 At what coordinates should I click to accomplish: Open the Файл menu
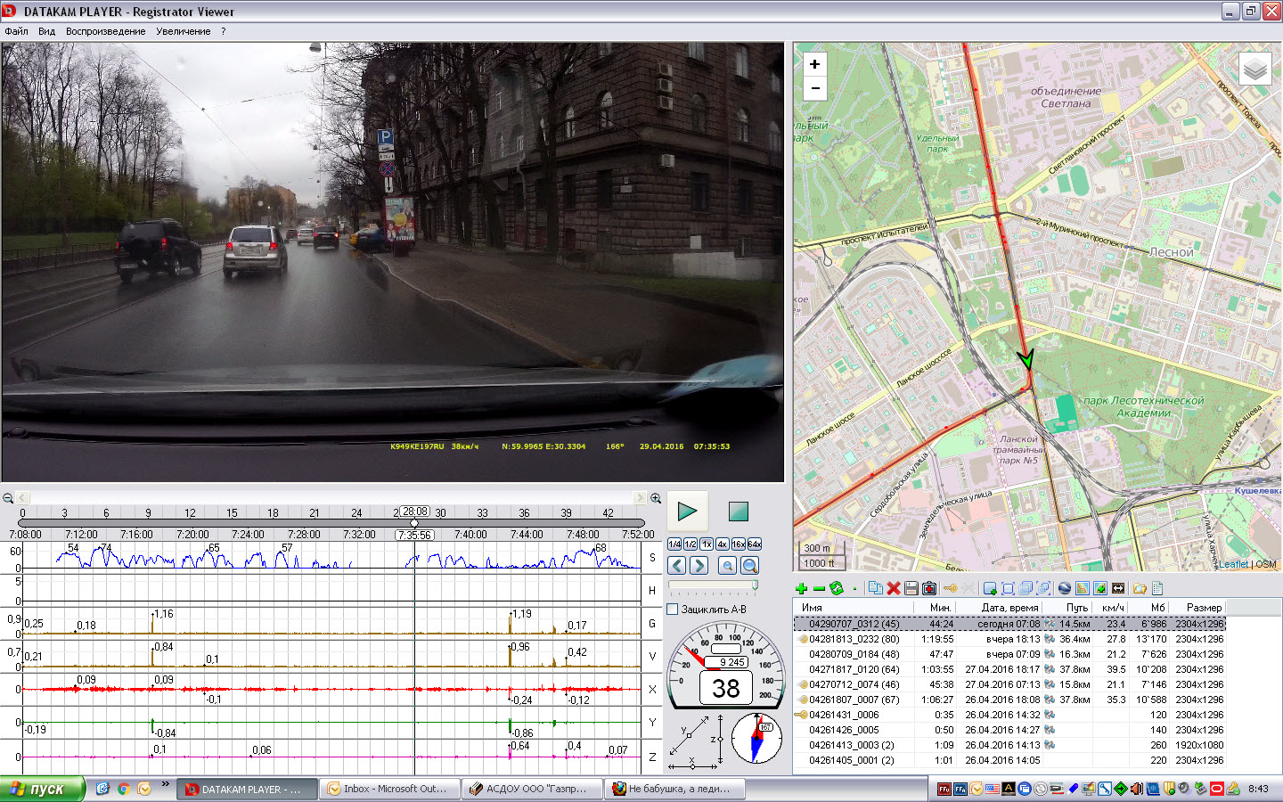point(16,31)
